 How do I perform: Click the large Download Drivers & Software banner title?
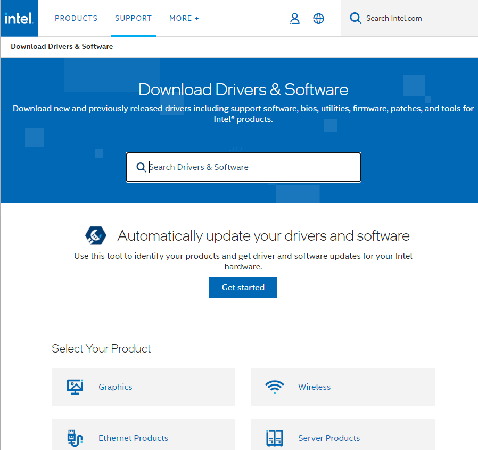point(243,89)
